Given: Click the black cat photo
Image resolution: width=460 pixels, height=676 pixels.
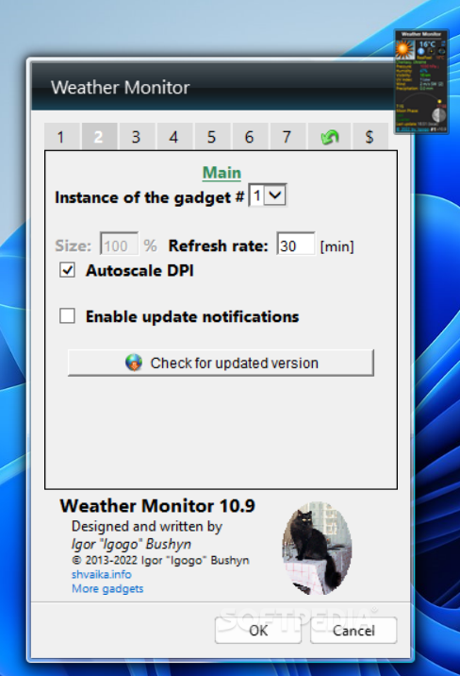Looking at the screenshot, I should 317,549.
